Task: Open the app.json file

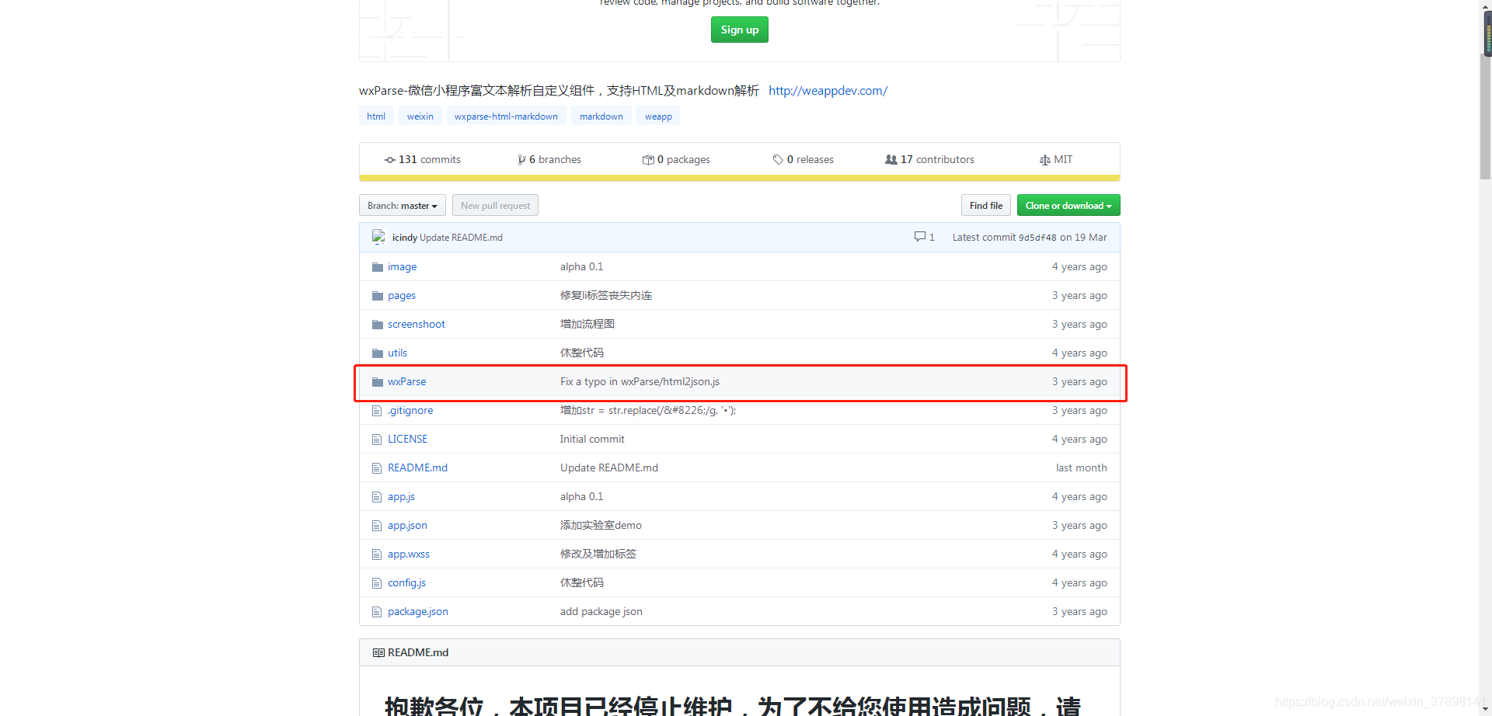Action: click(407, 526)
